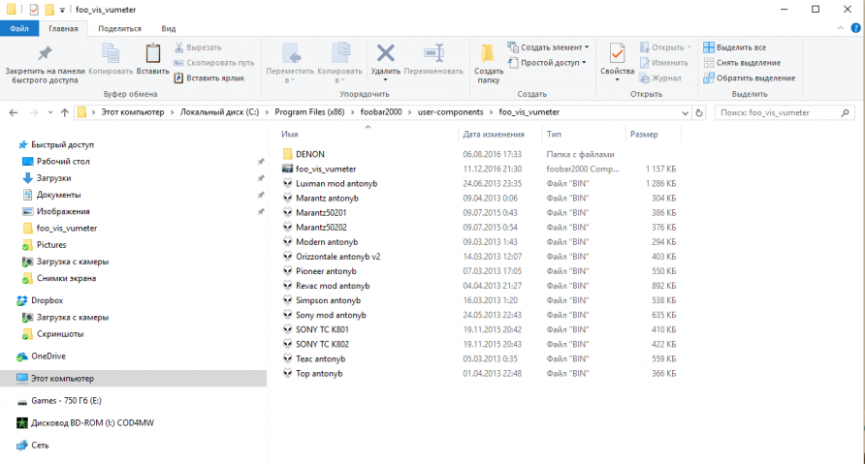Click the Dropbox icon in navigation pane
This screenshot has width=865, height=464.
tap(23, 300)
